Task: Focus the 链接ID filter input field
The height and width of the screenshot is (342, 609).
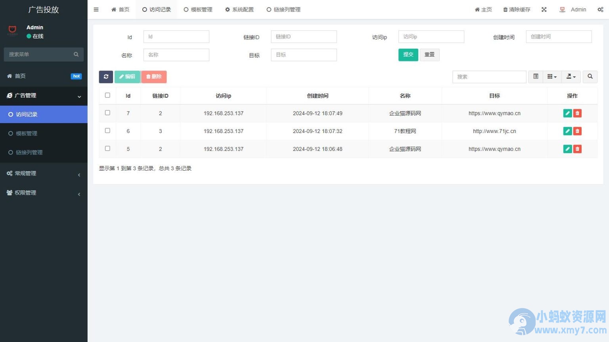Action: click(304, 36)
